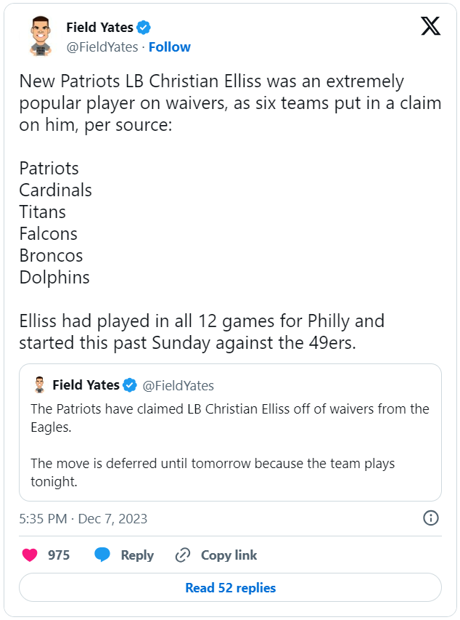Click the X logo icon
The width and height of the screenshot is (460, 620).
coord(430,27)
